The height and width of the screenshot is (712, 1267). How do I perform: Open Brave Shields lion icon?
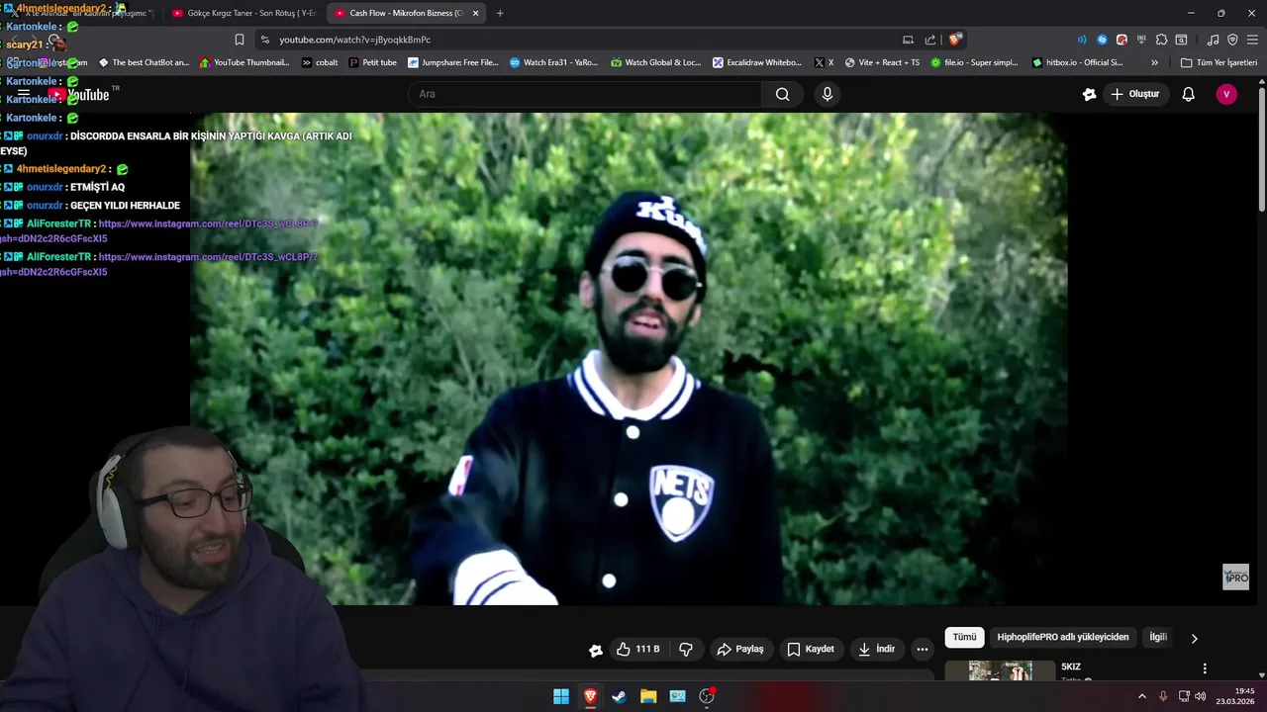(954, 40)
